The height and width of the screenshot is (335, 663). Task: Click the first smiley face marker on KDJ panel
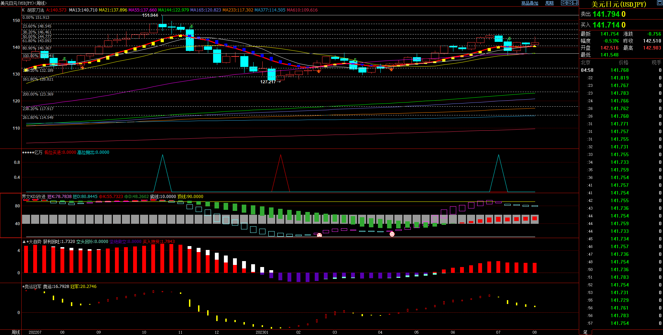(x=319, y=235)
